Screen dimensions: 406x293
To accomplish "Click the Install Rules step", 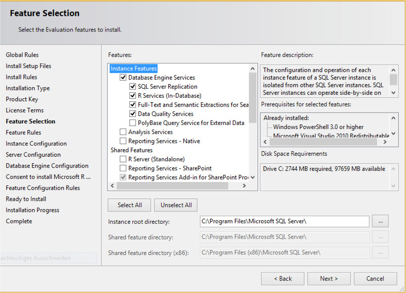I will point(21,77).
